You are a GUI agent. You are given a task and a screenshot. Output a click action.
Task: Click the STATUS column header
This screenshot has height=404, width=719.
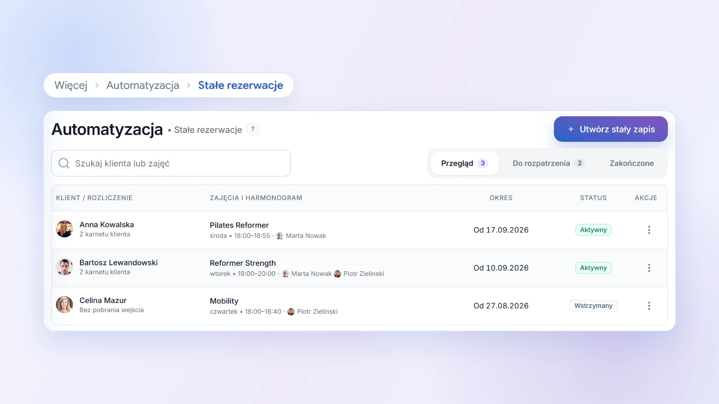[593, 198]
